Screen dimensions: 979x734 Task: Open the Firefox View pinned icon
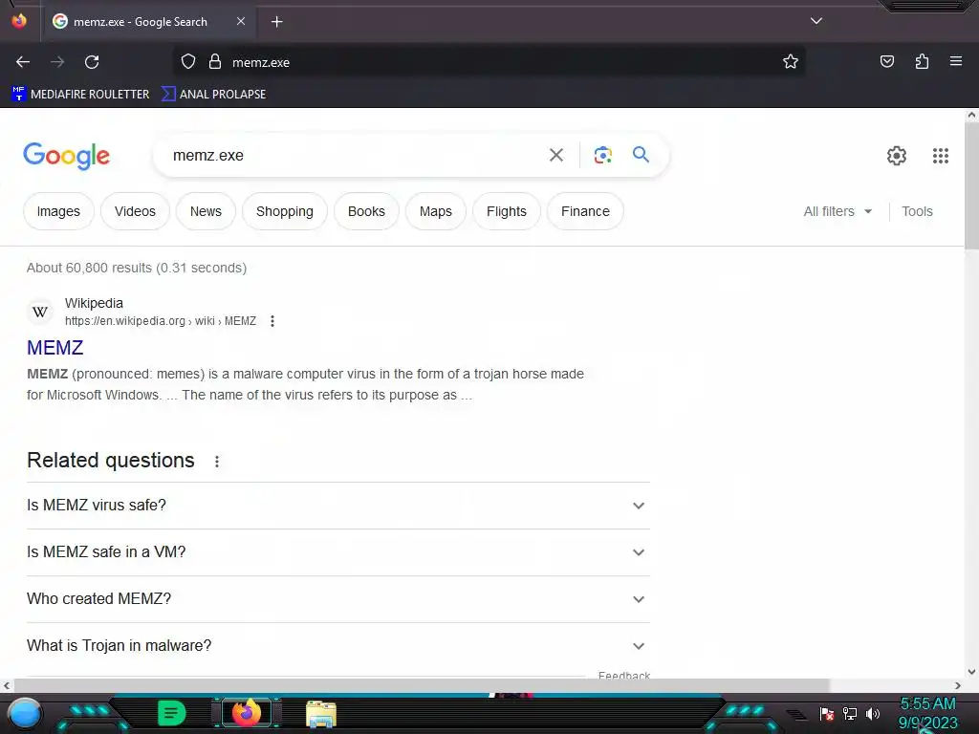pyautogui.click(x=19, y=21)
